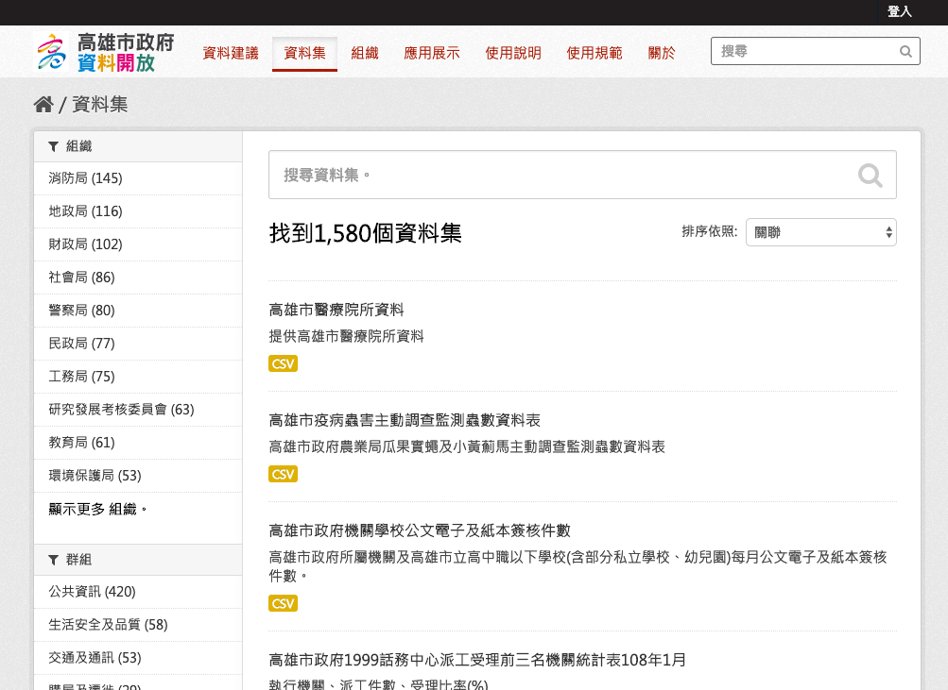Click the home icon in breadcrumb

pos(43,105)
